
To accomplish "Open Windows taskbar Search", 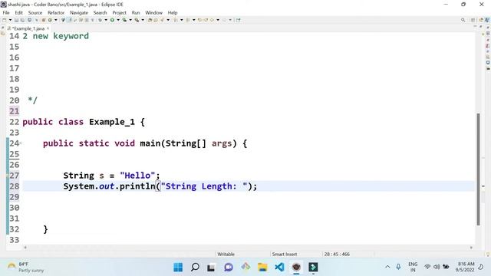I will tap(195, 268).
